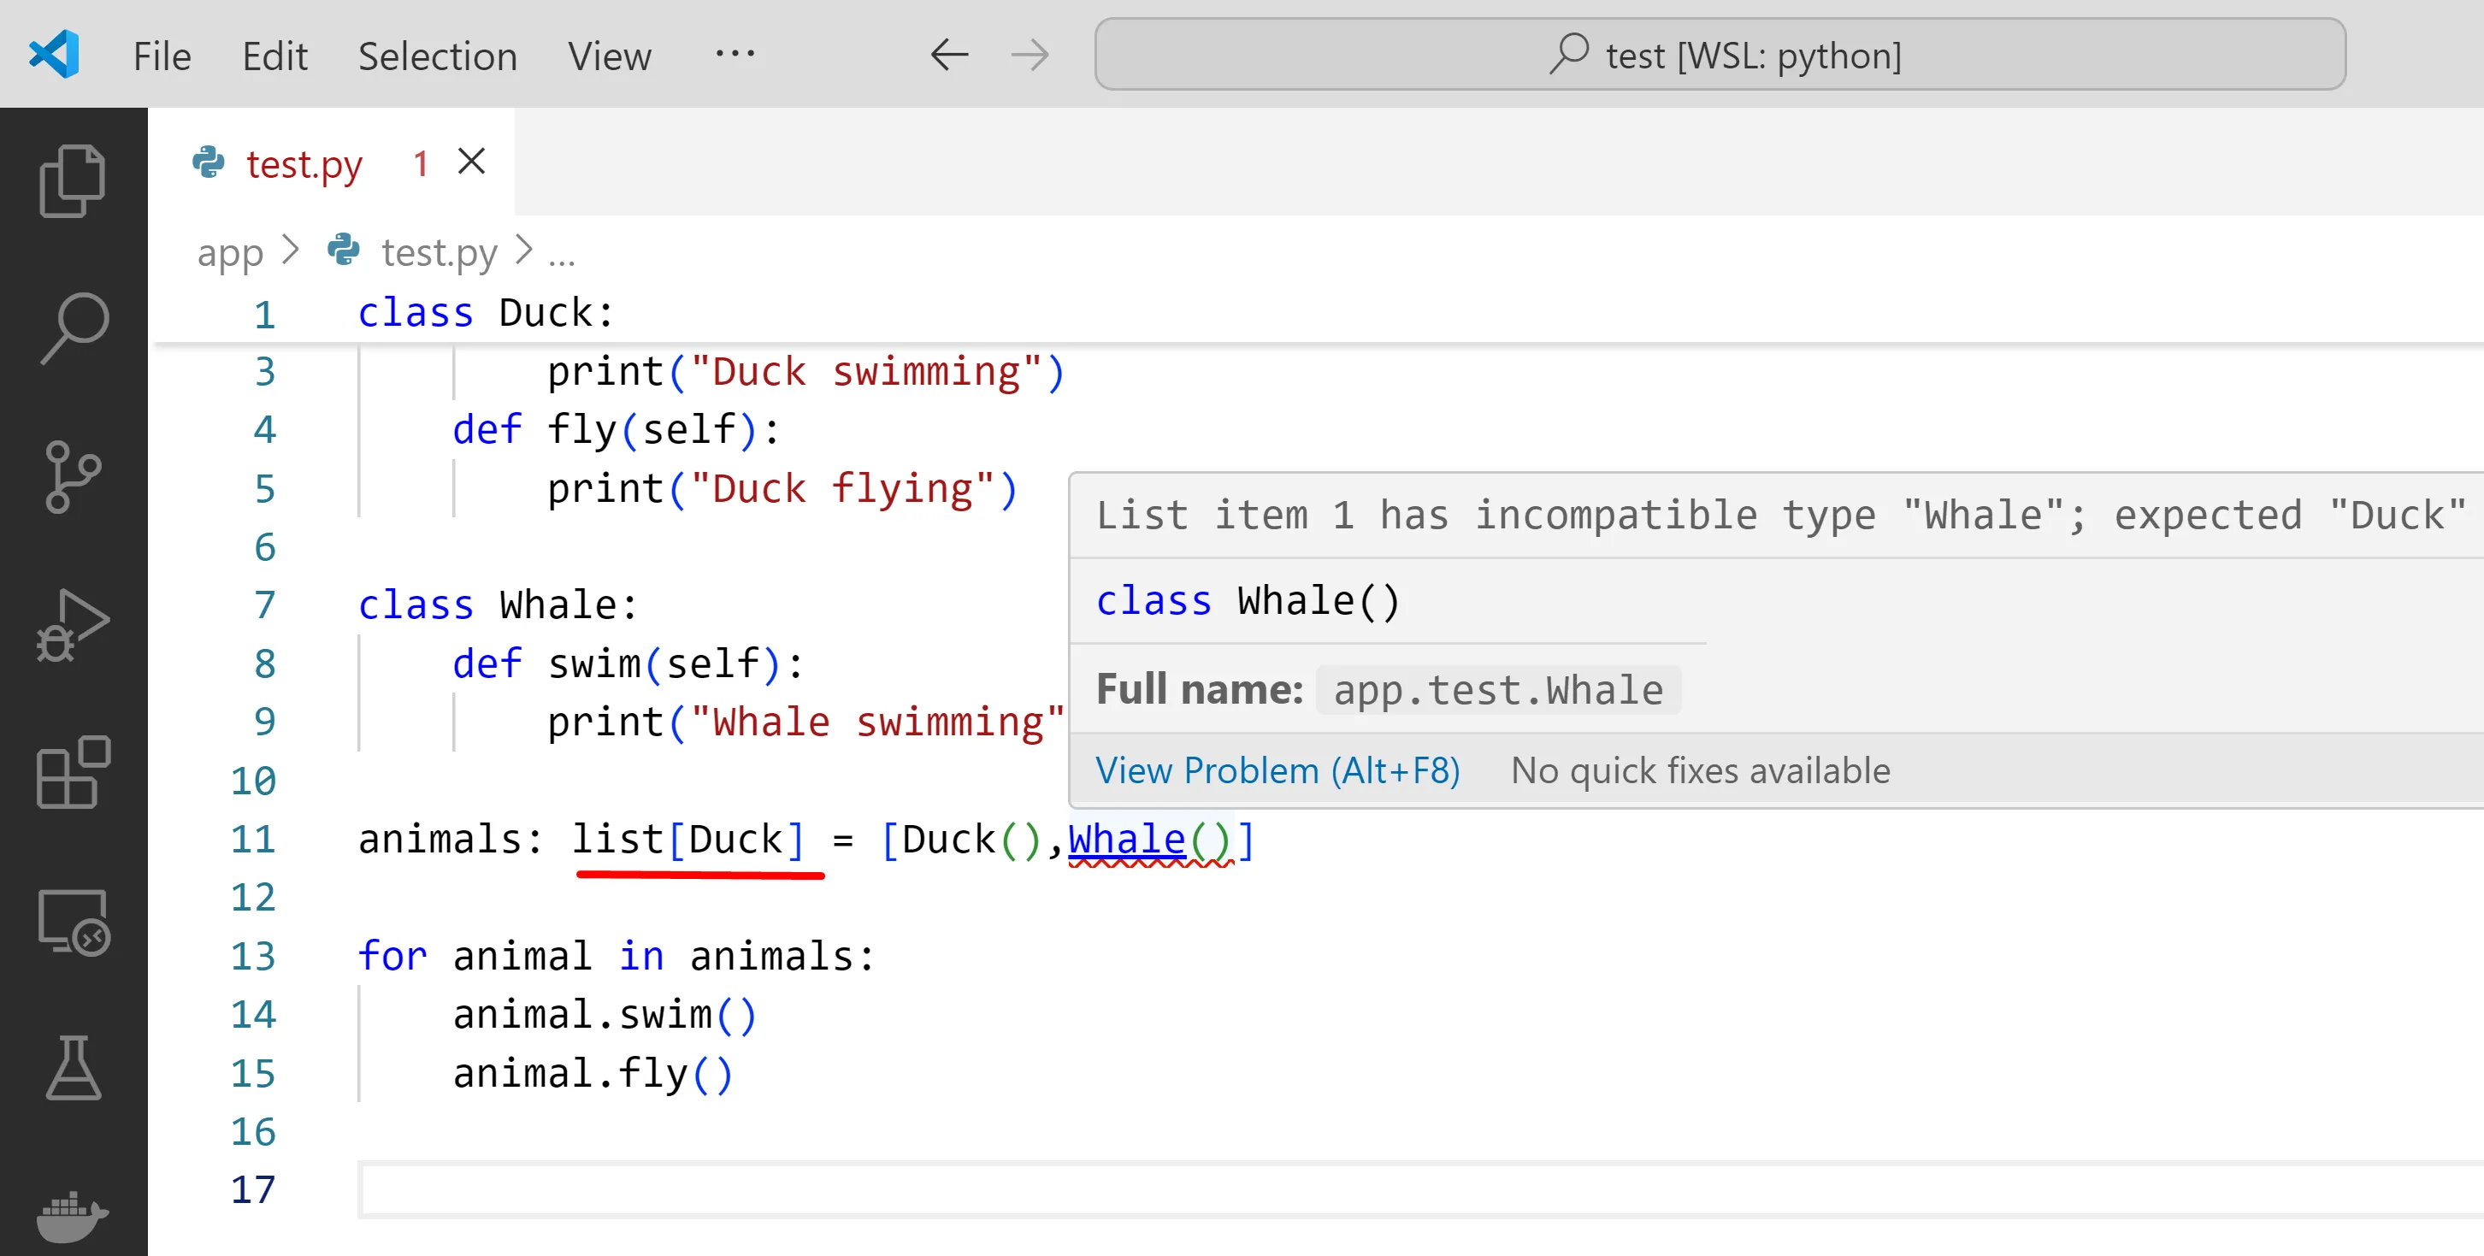Image resolution: width=2484 pixels, height=1256 pixels.
Task: Open the Docker view
Action: pos(73,1215)
